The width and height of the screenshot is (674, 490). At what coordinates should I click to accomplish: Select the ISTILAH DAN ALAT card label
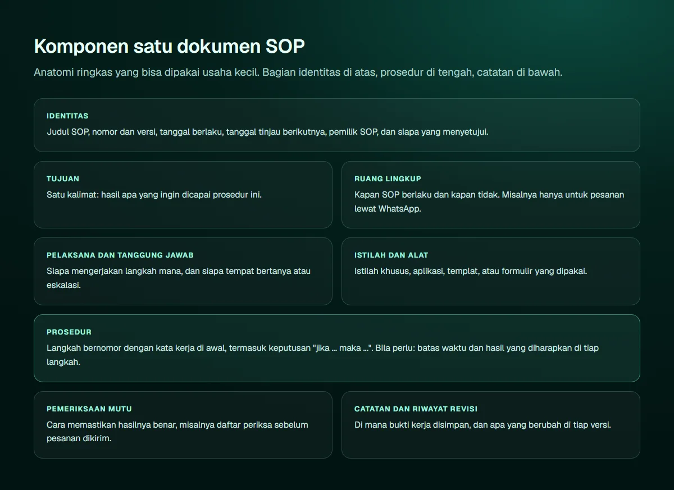391,255
